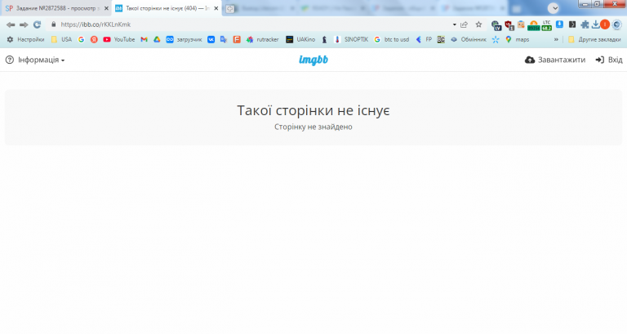Click the Сторінку не знайдено text
Viewport: 627px width, 334px height.
point(313,127)
